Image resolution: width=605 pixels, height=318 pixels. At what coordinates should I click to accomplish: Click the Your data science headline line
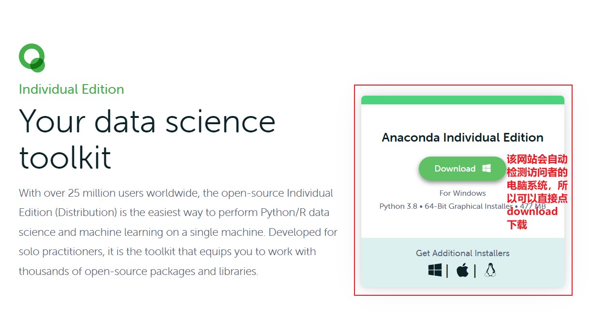click(x=147, y=121)
